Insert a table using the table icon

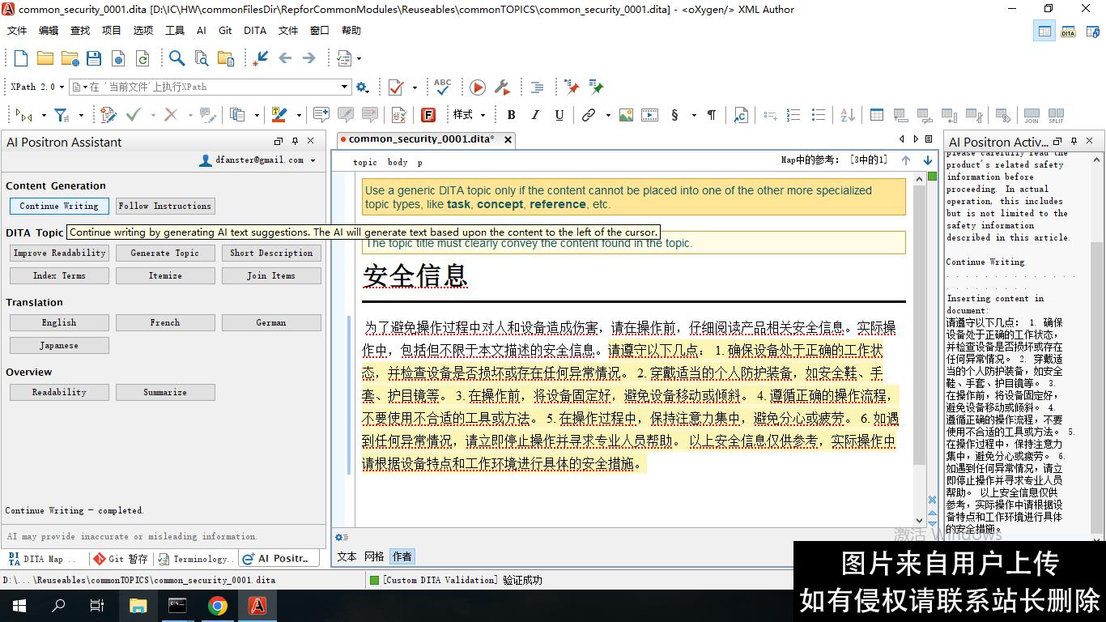click(877, 115)
